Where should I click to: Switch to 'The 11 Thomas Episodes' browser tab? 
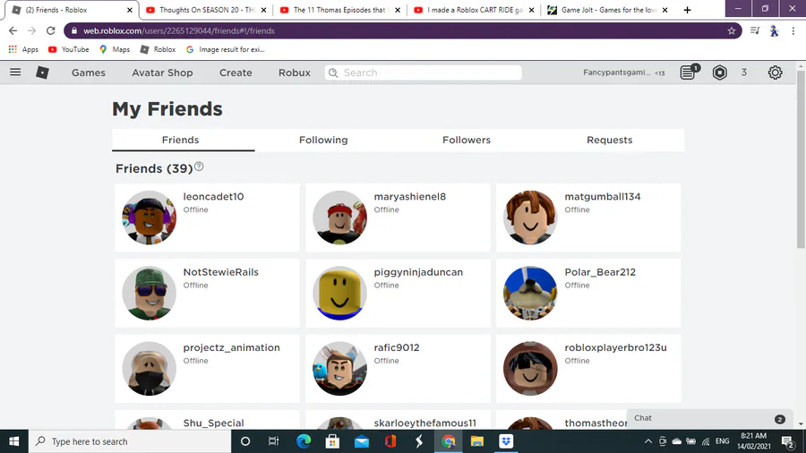click(x=339, y=10)
